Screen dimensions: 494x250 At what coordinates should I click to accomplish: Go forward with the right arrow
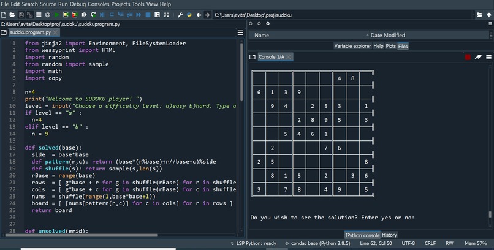point(207,15)
